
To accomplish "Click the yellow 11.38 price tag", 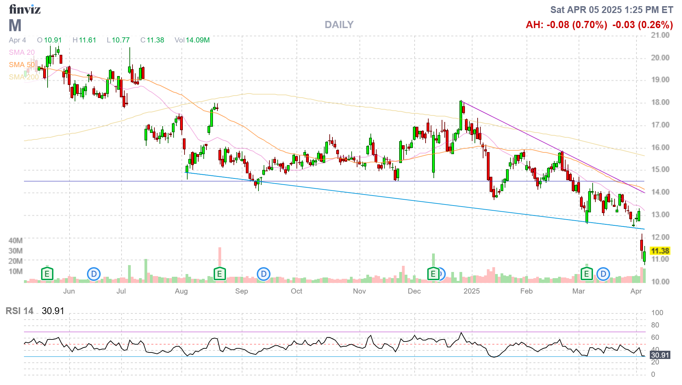I will coord(660,251).
